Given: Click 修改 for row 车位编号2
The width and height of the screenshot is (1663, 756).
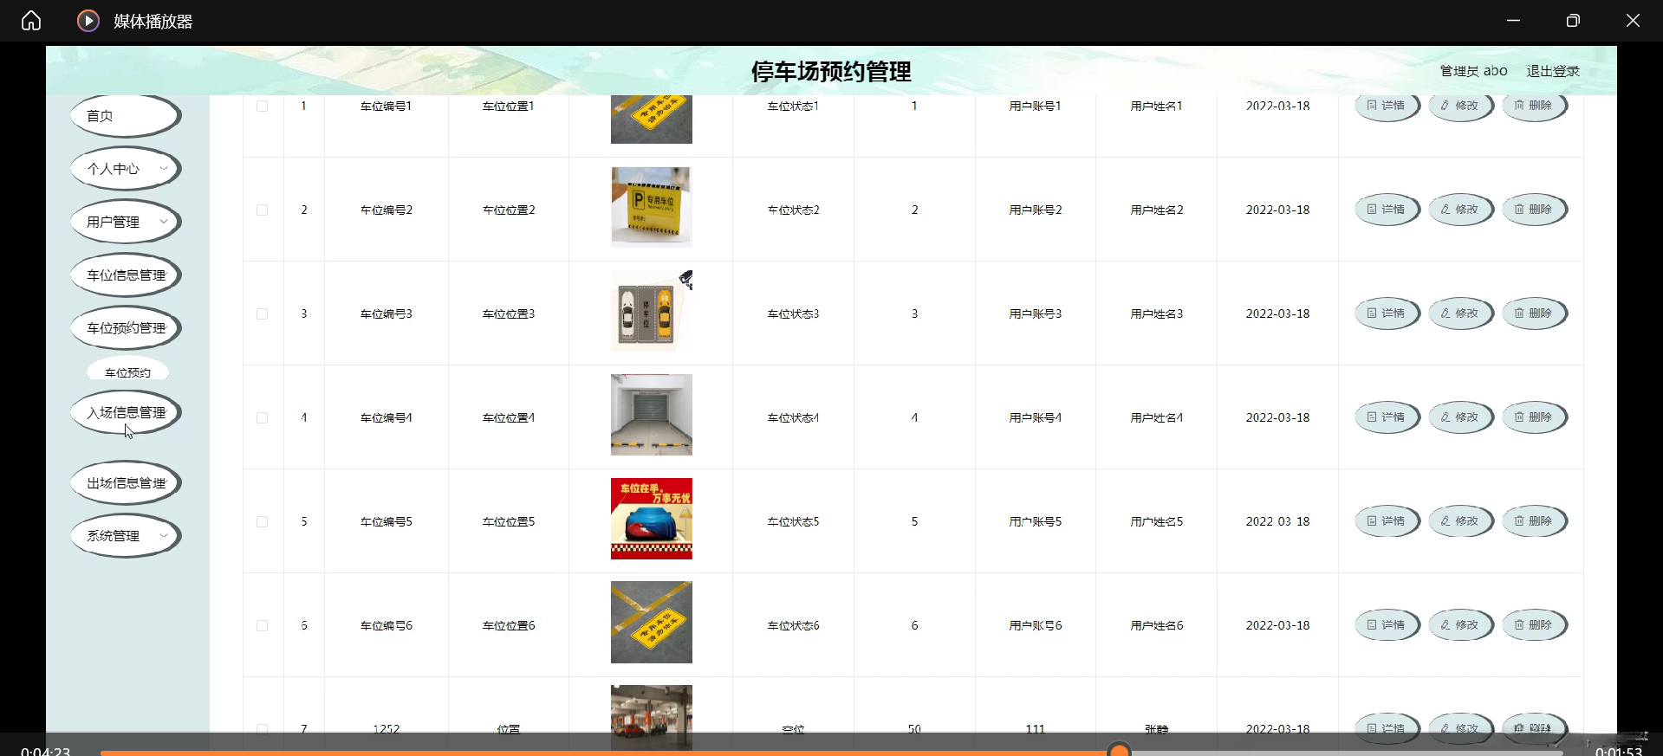Looking at the screenshot, I should coord(1460,210).
